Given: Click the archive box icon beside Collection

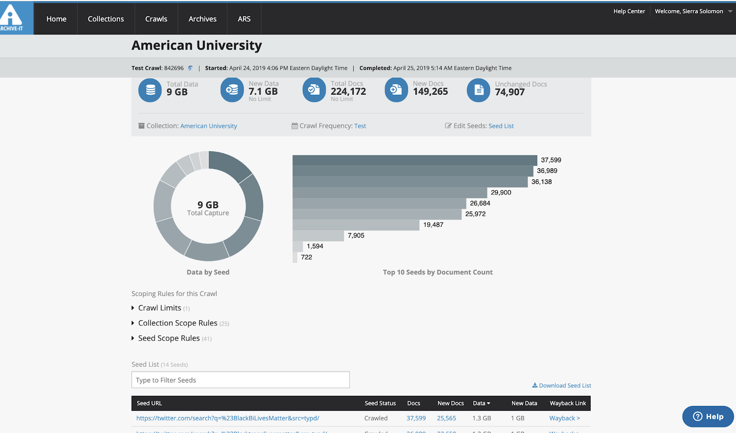Looking at the screenshot, I should click(142, 126).
